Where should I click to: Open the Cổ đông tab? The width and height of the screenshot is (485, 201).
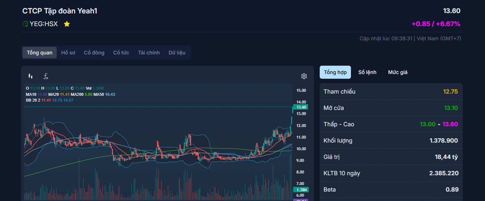pyautogui.click(x=94, y=53)
